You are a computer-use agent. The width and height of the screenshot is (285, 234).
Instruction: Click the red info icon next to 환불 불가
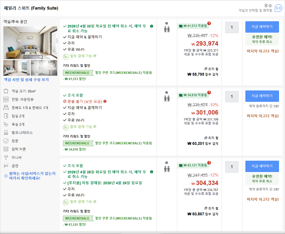[105, 101]
